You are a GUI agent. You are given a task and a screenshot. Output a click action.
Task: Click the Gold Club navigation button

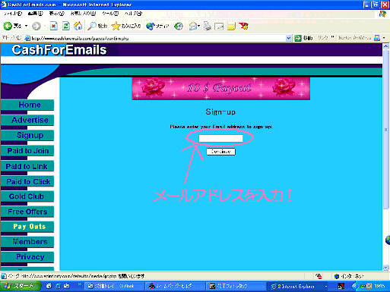(27, 196)
